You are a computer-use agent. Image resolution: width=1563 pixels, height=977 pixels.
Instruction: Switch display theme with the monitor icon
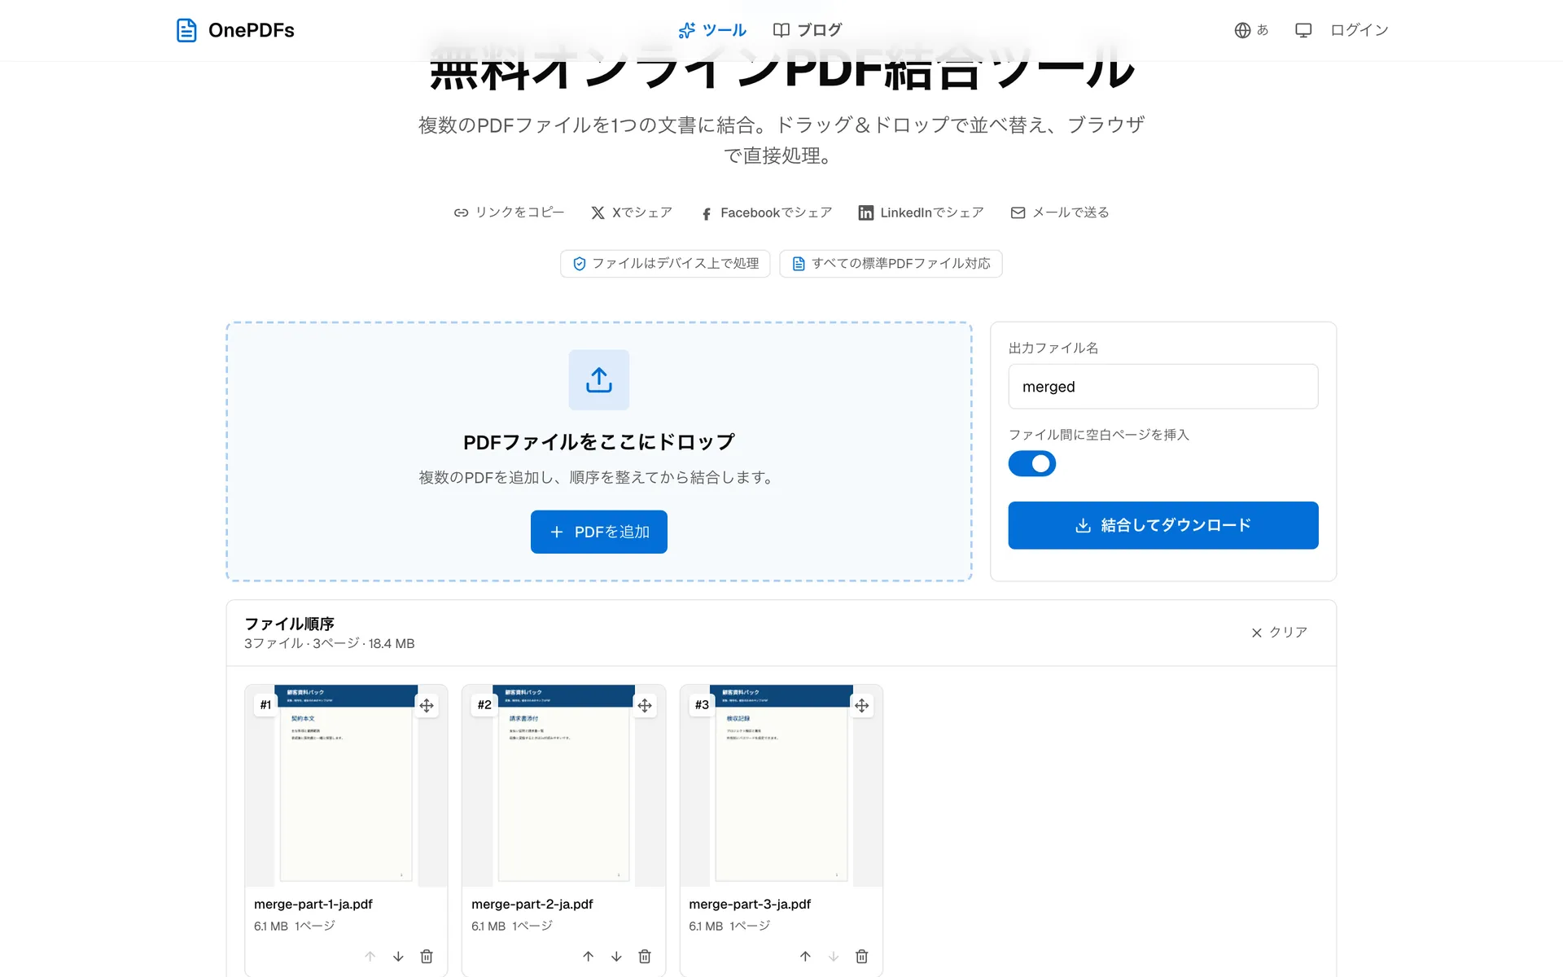coord(1303,30)
